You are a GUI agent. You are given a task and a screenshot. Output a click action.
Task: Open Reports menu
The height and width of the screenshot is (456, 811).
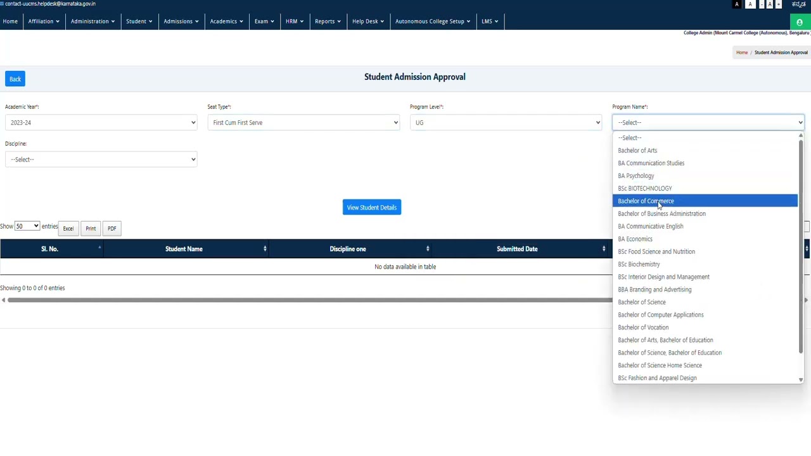(328, 22)
